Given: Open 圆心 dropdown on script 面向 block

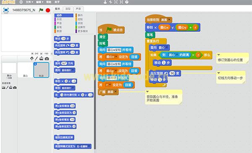Looking at the screenshot, I should coord(167,47).
